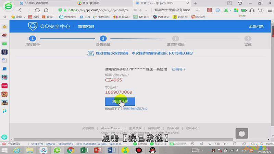Click the address bar URL field
The height and width of the screenshot is (154, 274).
[x=98, y=10]
